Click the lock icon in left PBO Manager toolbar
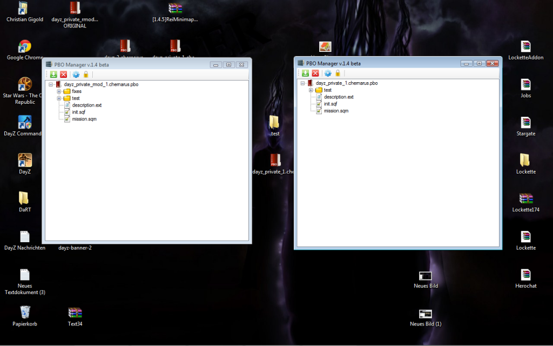Viewport: 553px width, 346px height. click(x=86, y=75)
